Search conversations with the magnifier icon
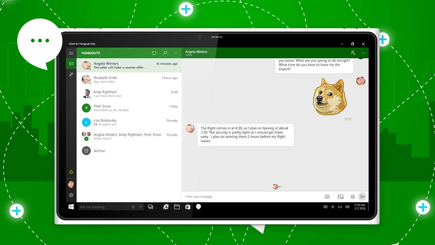The height and width of the screenshot is (245, 435). pyautogui.click(x=165, y=53)
